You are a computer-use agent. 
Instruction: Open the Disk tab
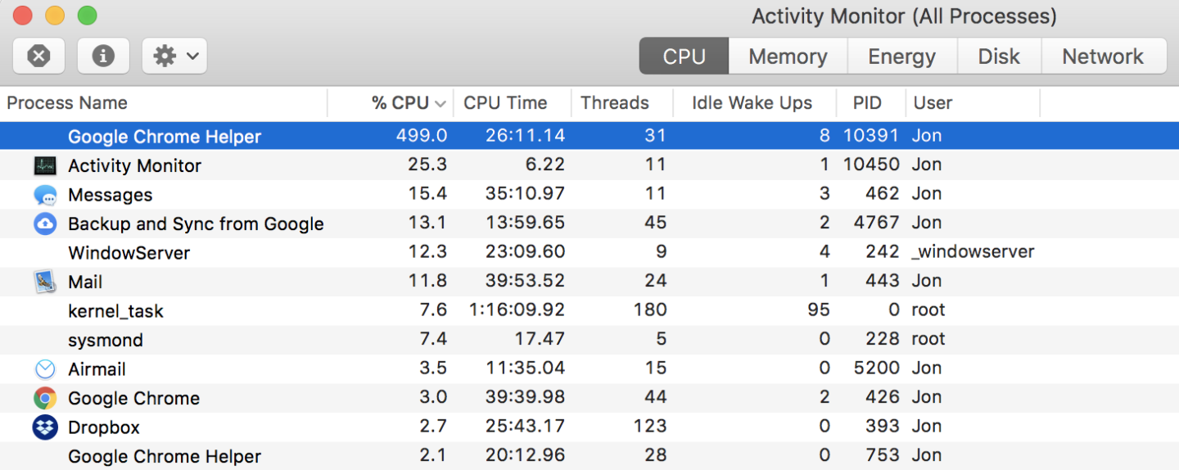[x=999, y=56]
